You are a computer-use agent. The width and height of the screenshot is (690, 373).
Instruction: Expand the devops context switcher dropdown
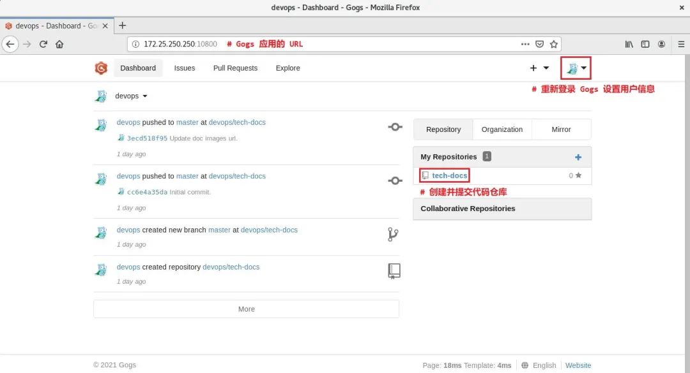[131, 96]
